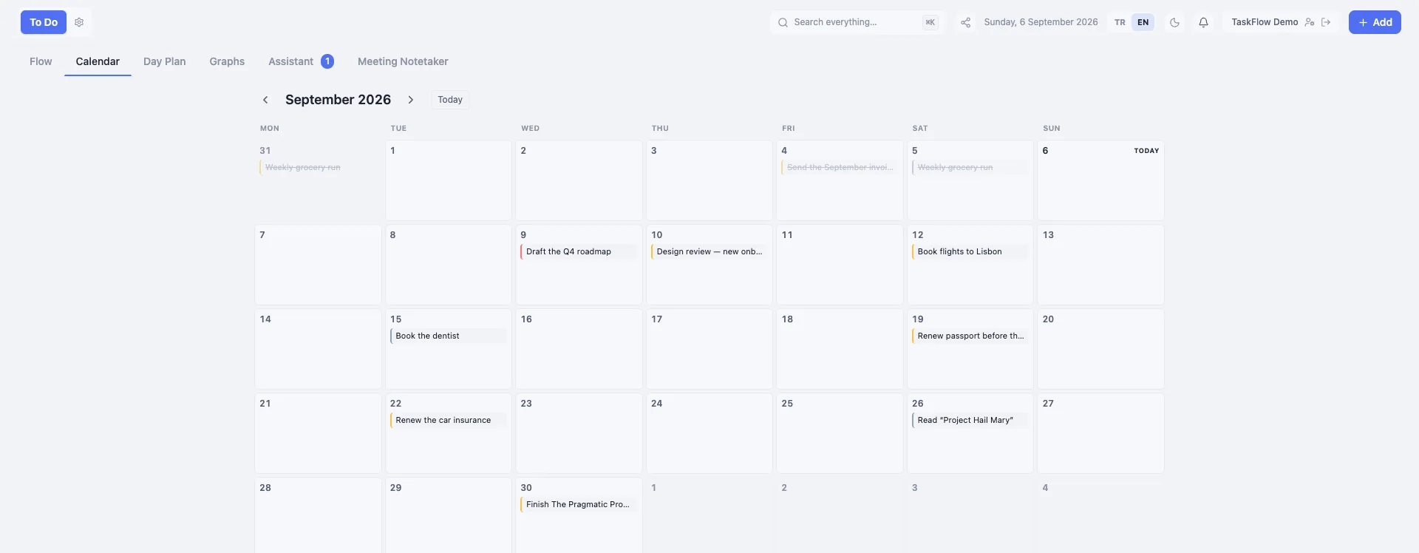
Task: Open "Read Project Hail Mary" task
Action: [970, 420]
